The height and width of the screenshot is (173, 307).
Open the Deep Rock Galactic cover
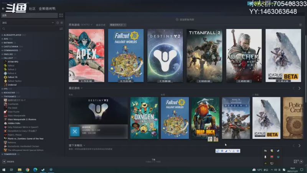[x=205, y=118]
